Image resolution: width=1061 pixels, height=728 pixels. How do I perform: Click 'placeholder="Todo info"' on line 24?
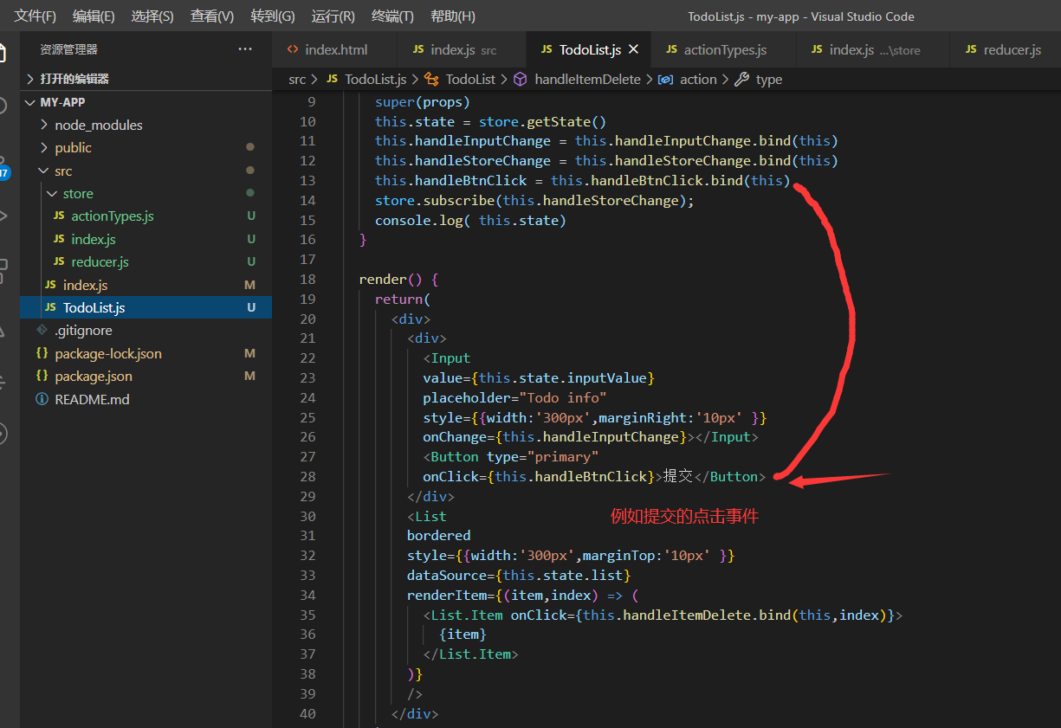pos(514,398)
